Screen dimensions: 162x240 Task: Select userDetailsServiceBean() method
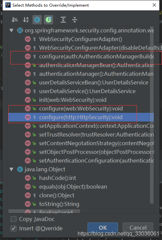click(x=81, y=82)
